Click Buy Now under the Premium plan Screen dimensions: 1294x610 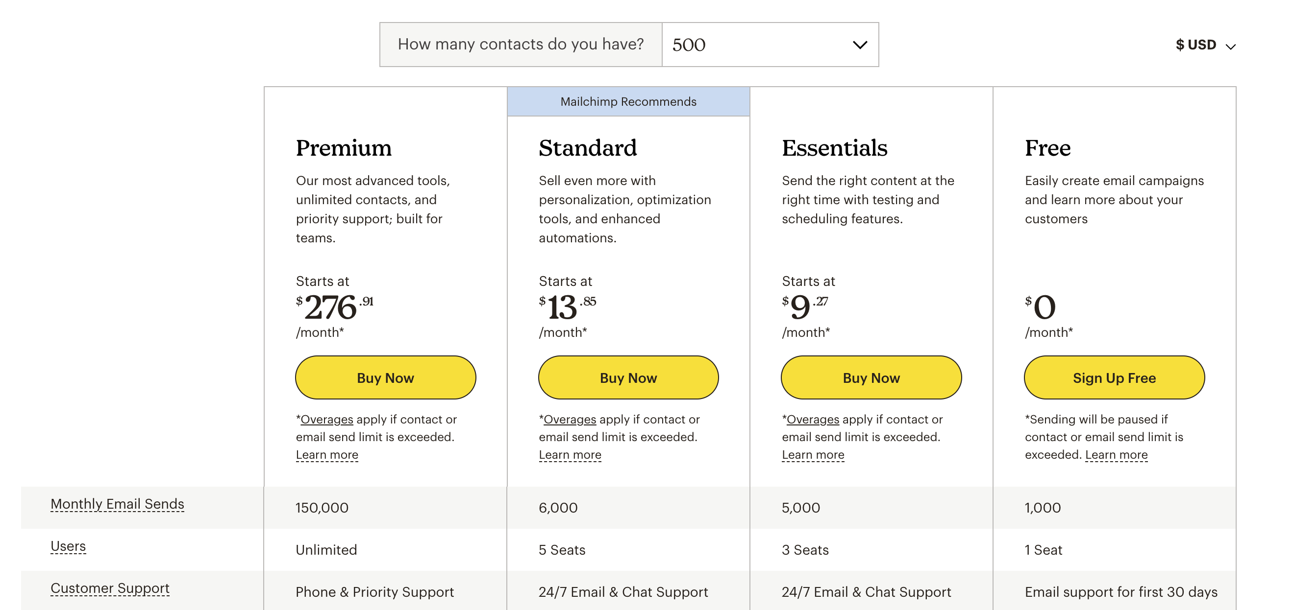point(385,377)
